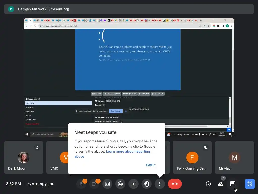Click Screenshot button under the VM
This screenshot has height=194, width=258.
point(143,94)
